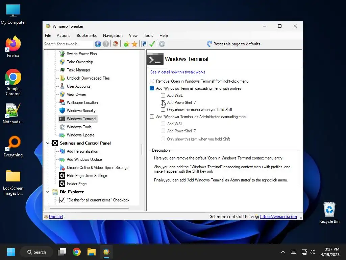Click the tree panel horizontal scrollbar

(x=89, y=208)
